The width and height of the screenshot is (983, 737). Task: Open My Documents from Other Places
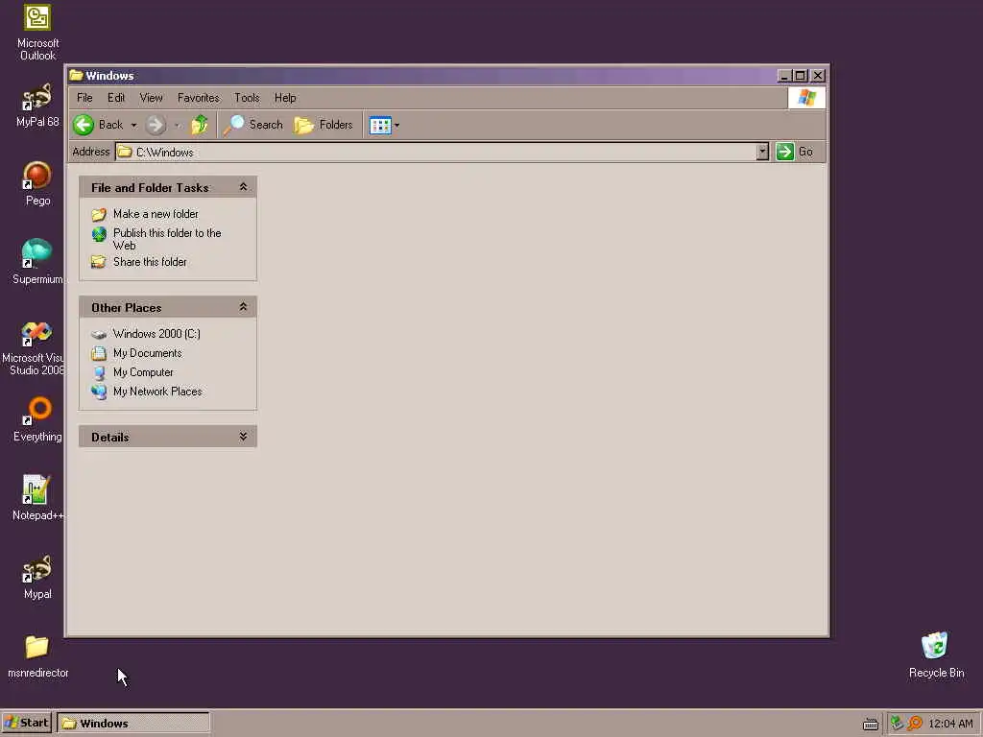[147, 353]
